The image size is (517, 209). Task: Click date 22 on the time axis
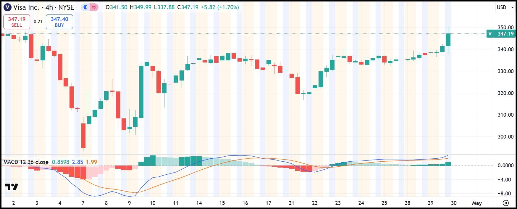(x=315, y=203)
